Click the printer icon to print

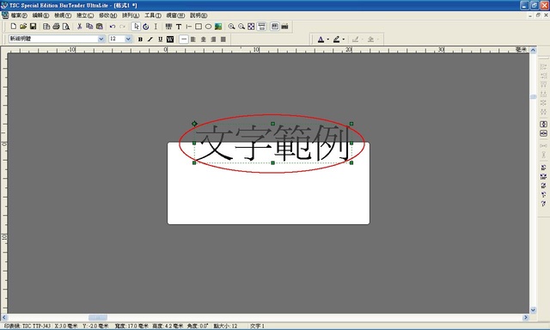coord(56,27)
